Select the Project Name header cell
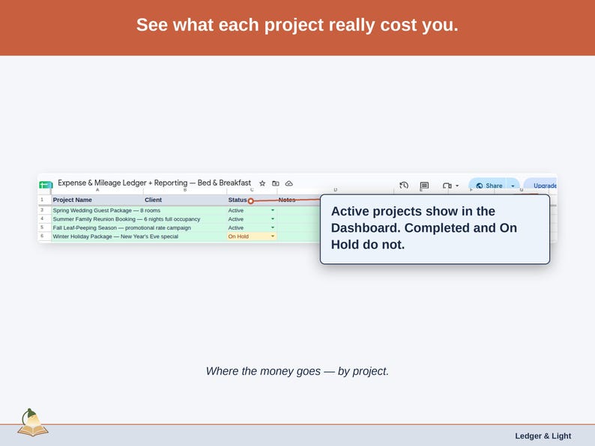This screenshot has height=446, width=595. [97, 200]
